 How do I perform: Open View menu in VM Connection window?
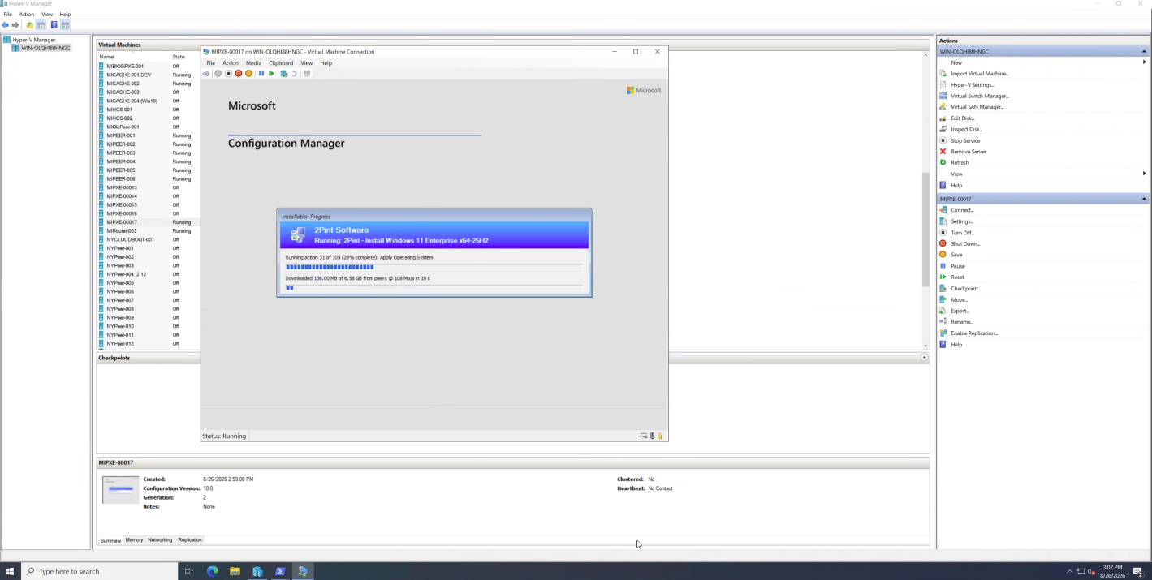(306, 63)
